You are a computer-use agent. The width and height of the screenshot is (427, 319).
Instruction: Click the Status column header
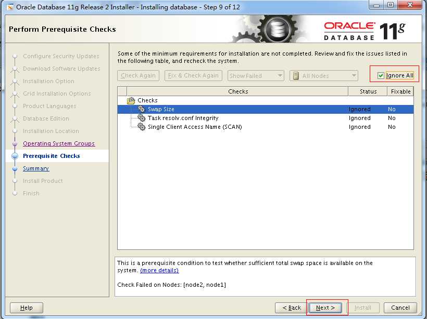[368, 91]
